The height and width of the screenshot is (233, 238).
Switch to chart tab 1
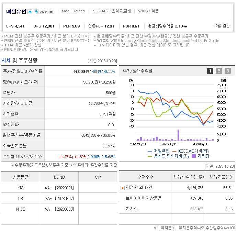210,71
